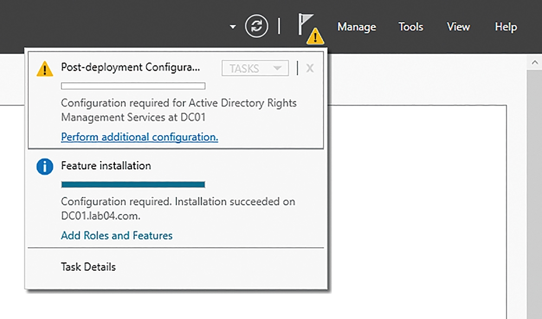
Task: Click Add Roles and Features link
Action: click(x=117, y=236)
